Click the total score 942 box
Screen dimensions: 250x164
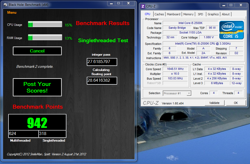click(x=37, y=122)
